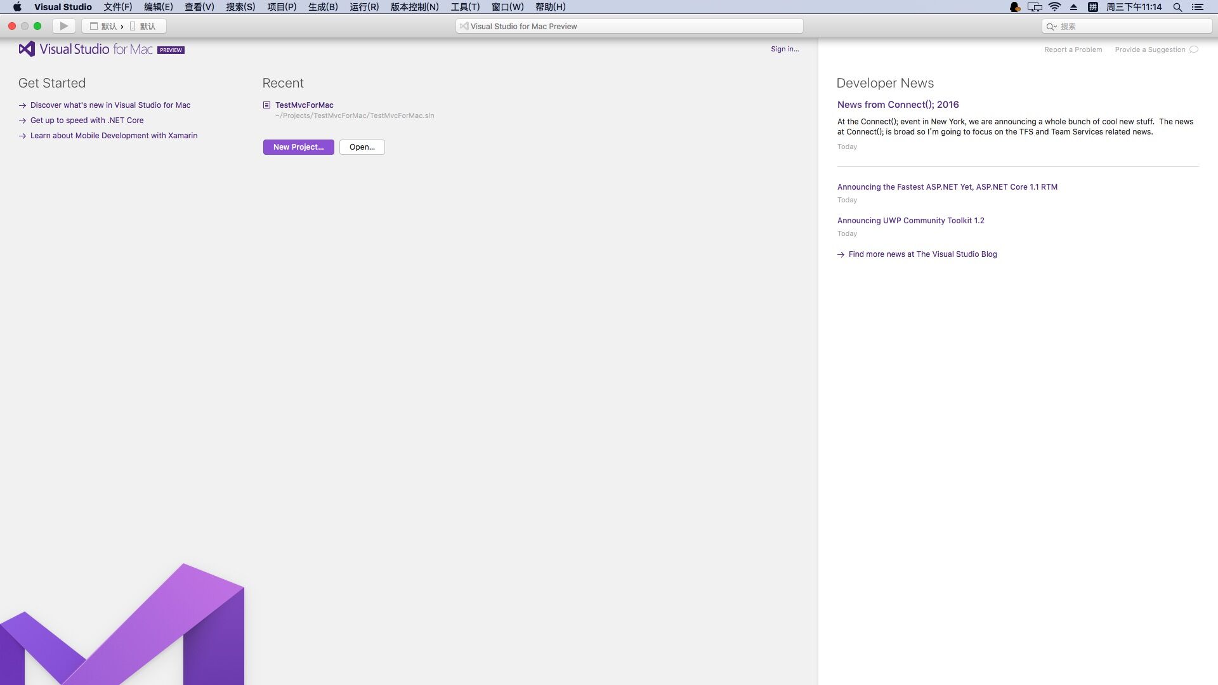This screenshot has width=1218, height=685.
Task: Open Notification Center list icon
Action: 1198,7
